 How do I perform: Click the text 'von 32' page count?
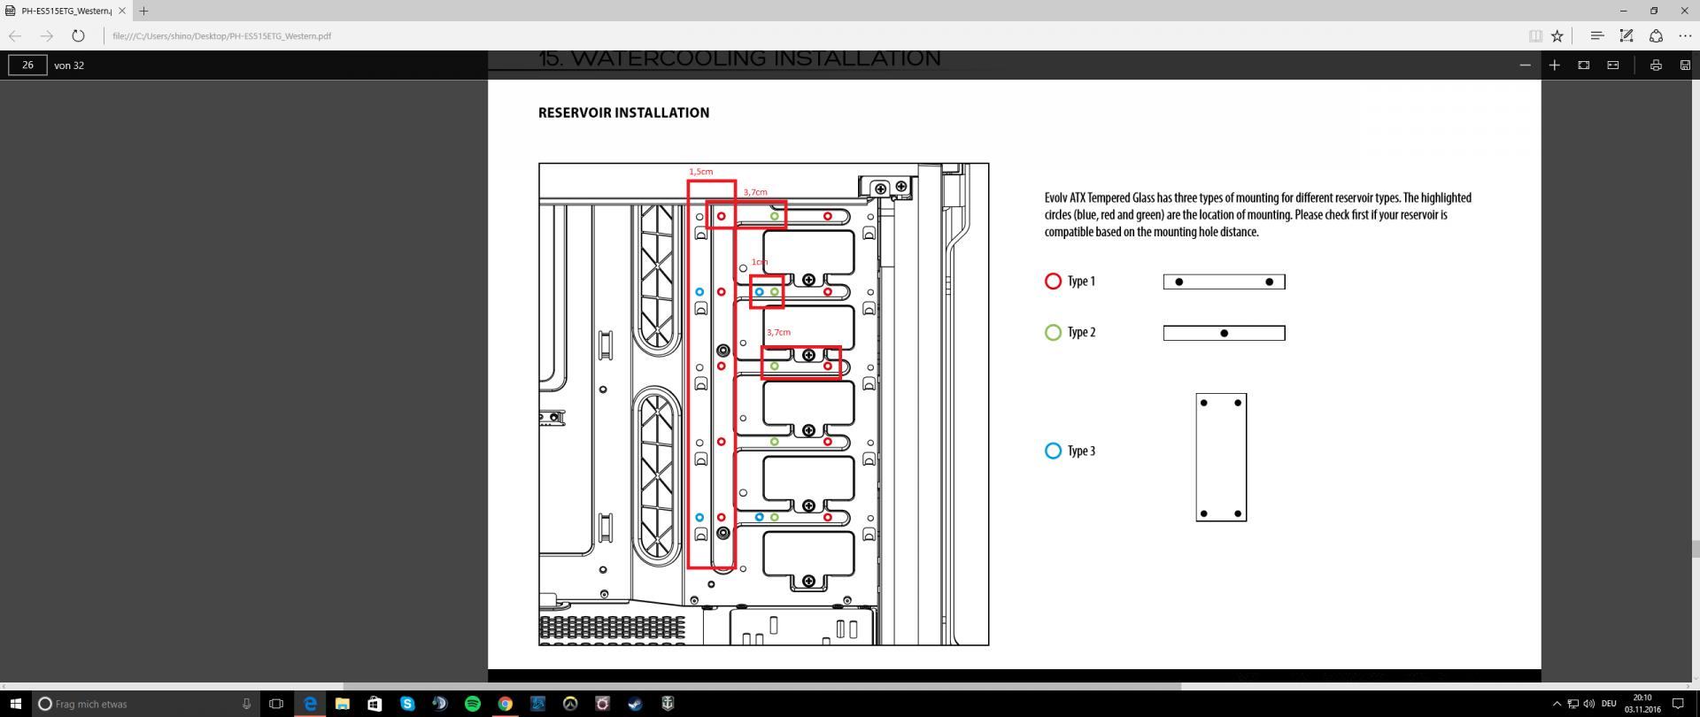click(x=69, y=66)
